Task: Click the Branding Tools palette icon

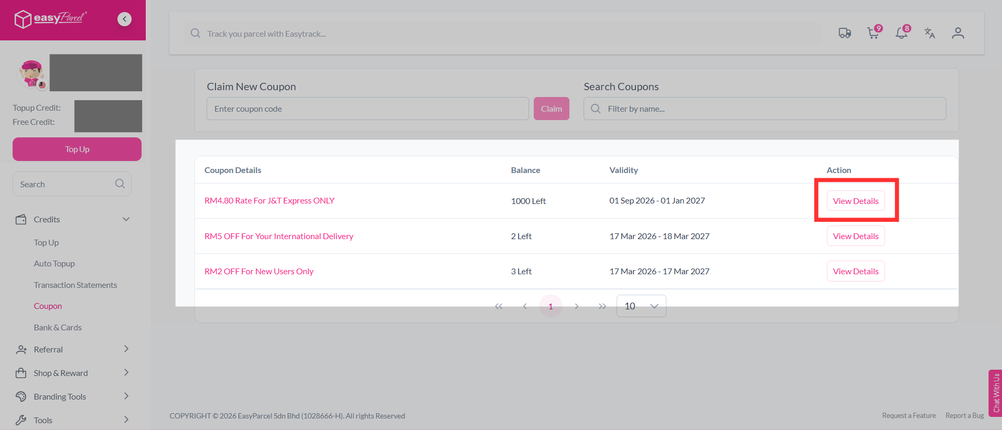Action: coord(21,396)
